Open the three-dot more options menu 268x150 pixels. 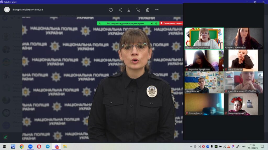[x=157, y=10]
